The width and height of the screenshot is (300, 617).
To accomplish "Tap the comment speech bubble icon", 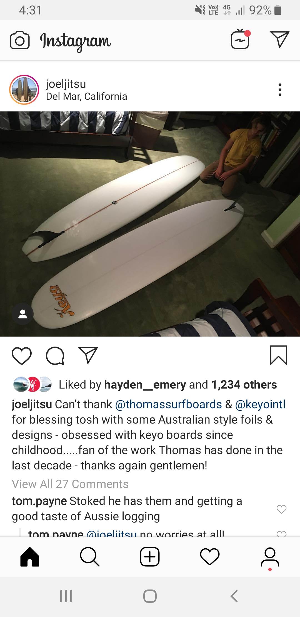I will 55,355.
